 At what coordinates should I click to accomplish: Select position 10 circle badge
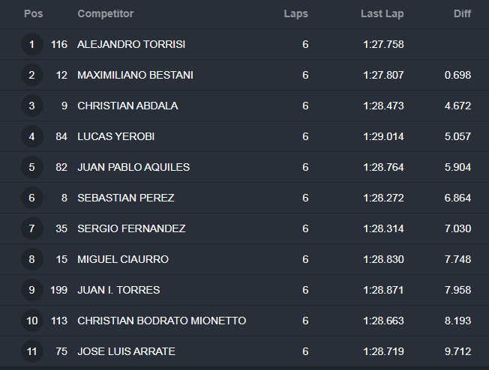(31, 321)
